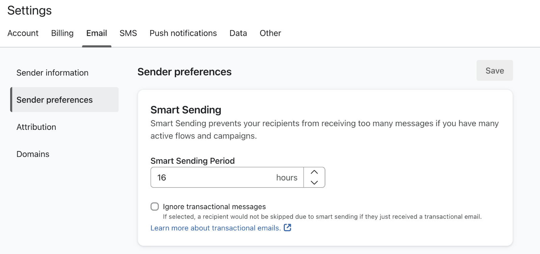
Task: Open Push notifications tab
Action: click(x=183, y=33)
